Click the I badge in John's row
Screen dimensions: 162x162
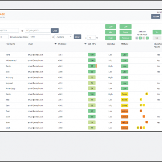[144, 116]
